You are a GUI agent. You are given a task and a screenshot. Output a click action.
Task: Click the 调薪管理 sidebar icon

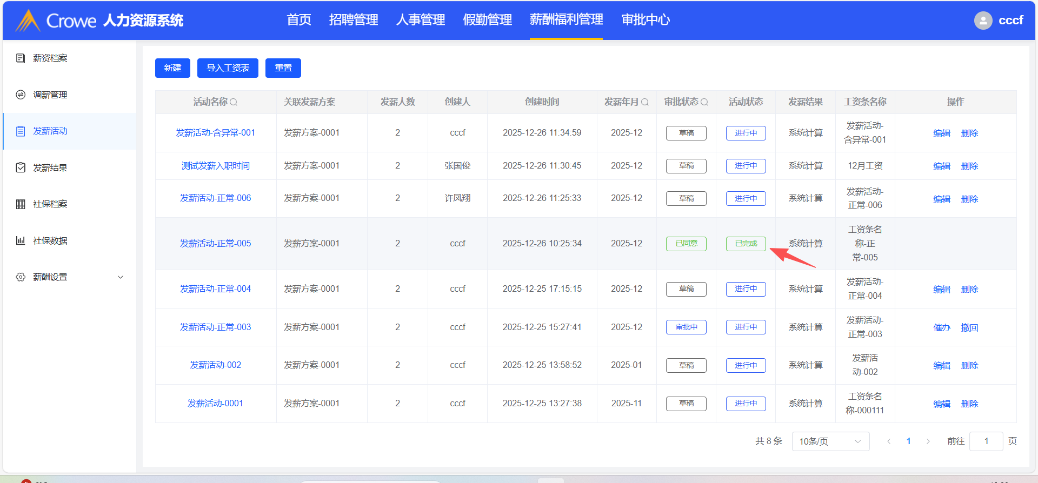(x=21, y=95)
